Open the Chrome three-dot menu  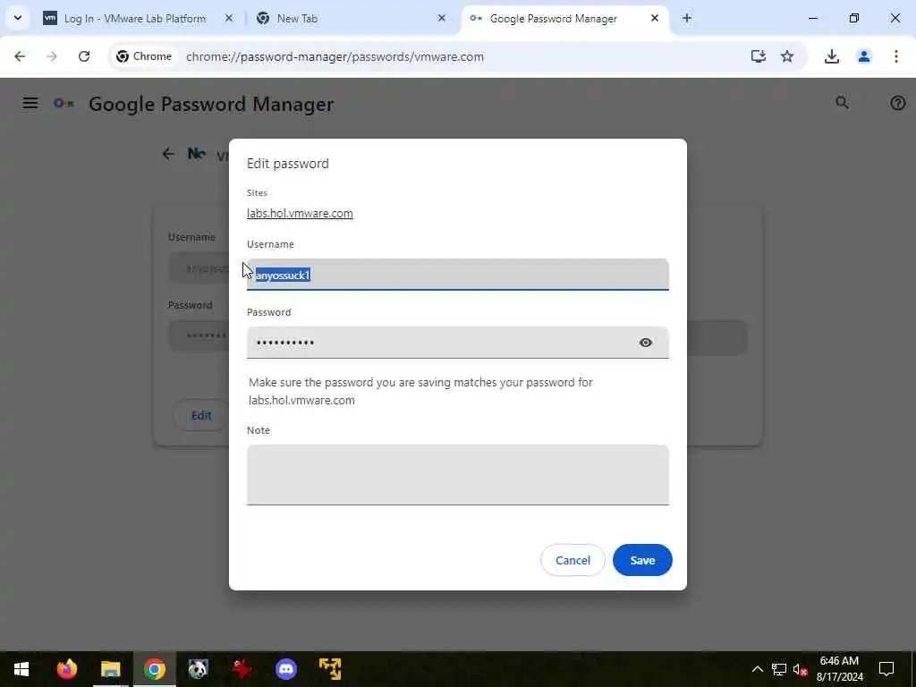tap(896, 56)
